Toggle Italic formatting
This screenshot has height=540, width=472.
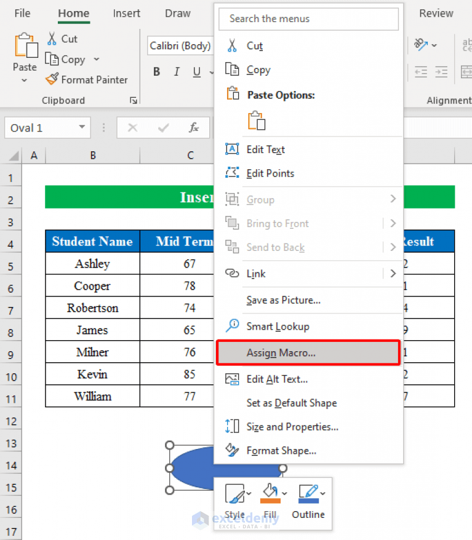click(177, 71)
